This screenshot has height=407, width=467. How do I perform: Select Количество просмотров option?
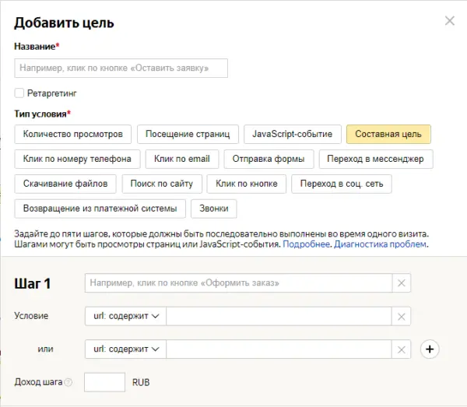coord(73,134)
